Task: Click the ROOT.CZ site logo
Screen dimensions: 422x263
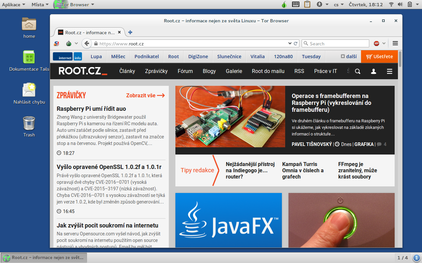Action: (x=83, y=71)
